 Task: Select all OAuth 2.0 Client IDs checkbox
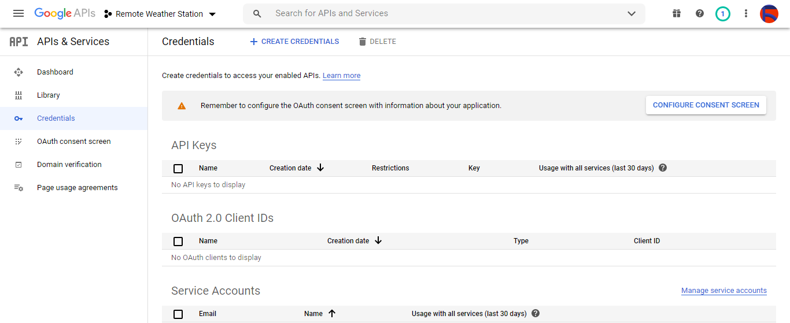pyautogui.click(x=178, y=242)
